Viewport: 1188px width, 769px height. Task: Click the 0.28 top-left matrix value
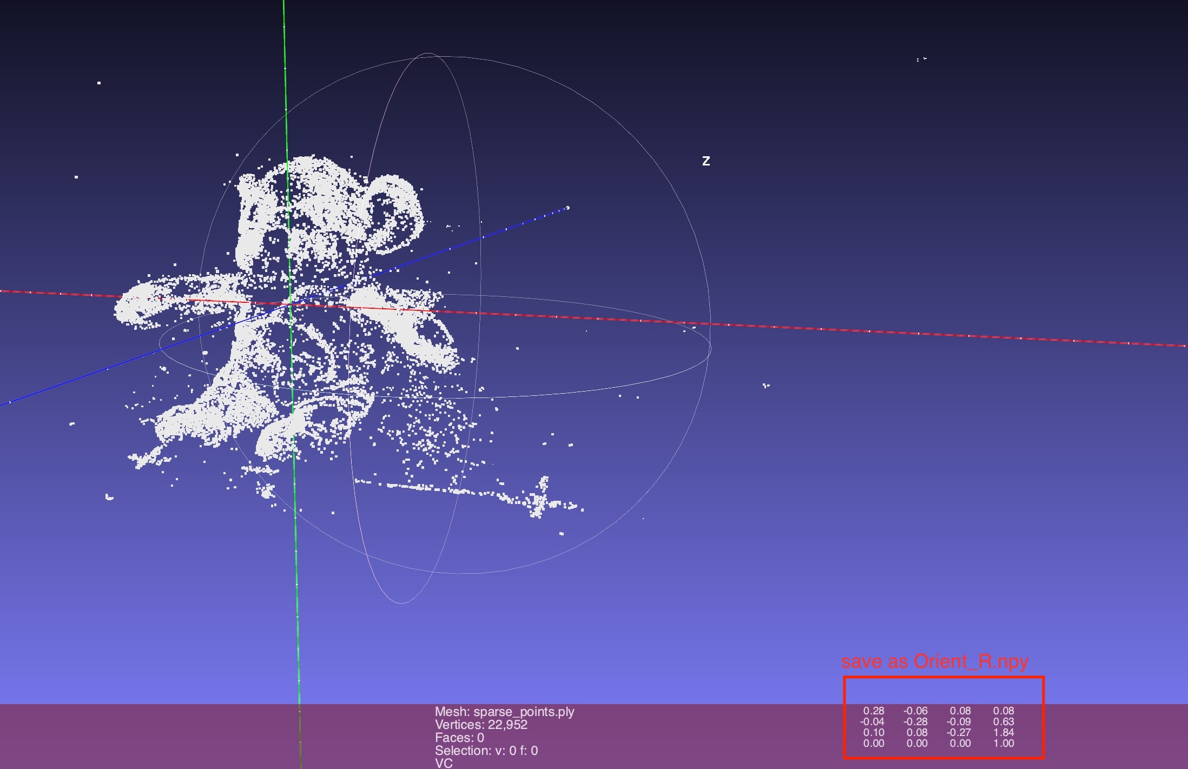(873, 711)
